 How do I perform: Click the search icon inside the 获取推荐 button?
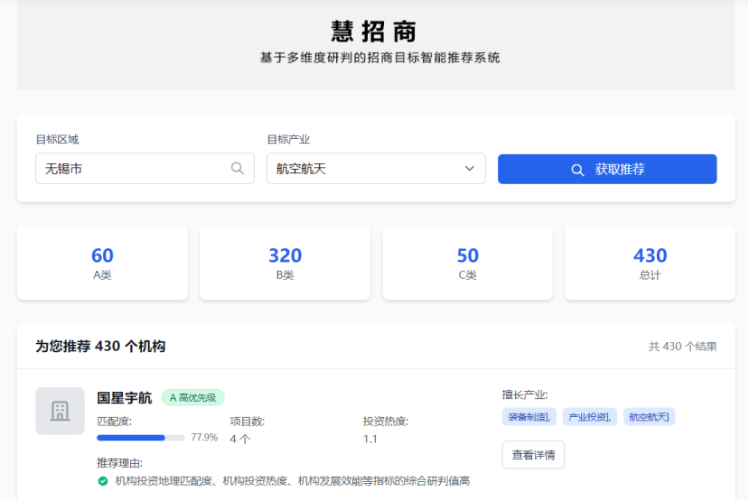[x=577, y=170]
